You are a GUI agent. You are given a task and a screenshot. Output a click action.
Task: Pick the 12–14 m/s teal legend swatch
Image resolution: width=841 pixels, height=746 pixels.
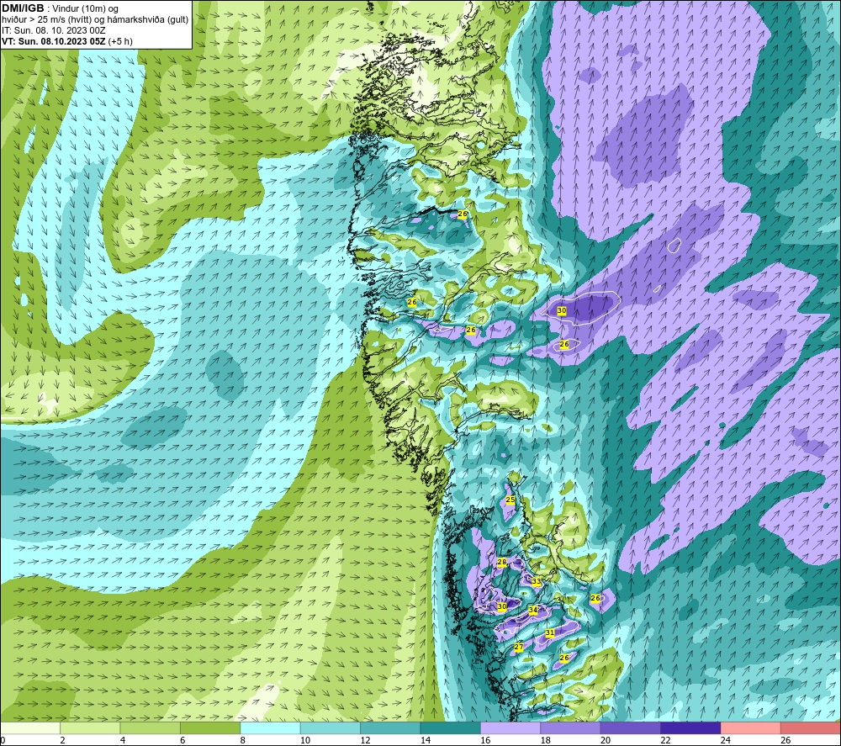pos(390,728)
